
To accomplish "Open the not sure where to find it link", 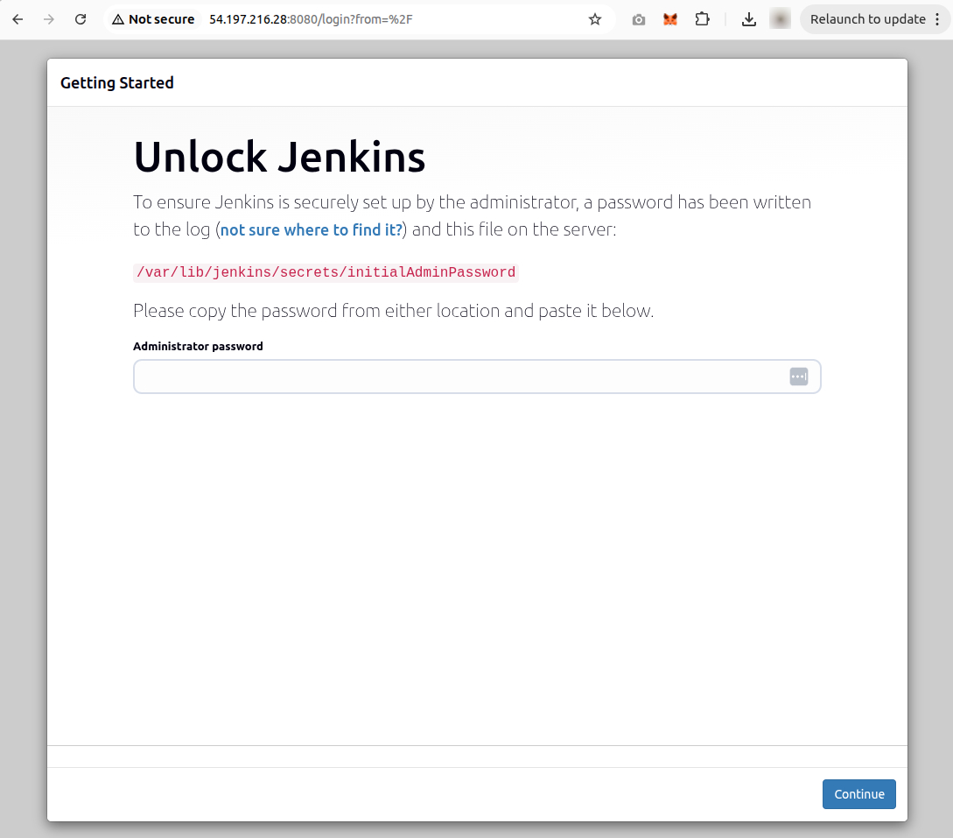I will coord(310,229).
